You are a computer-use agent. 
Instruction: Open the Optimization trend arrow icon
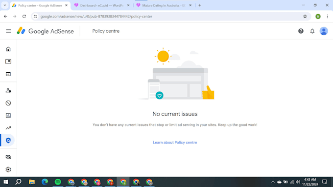pos(8,128)
